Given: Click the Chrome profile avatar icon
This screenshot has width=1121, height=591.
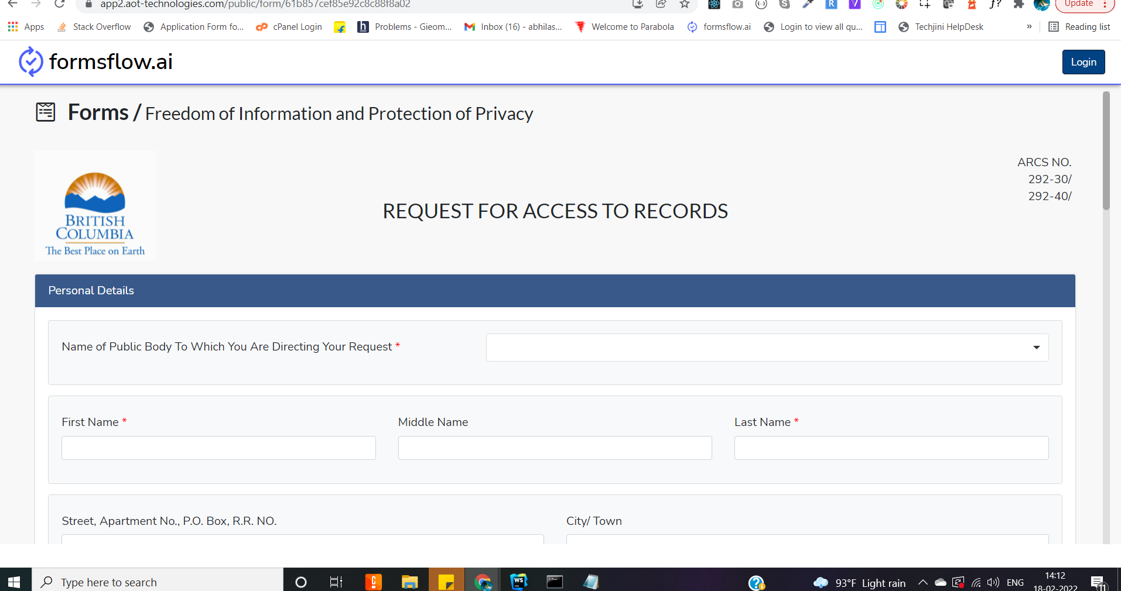Looking at the screenshot, I should [1042, 6].
